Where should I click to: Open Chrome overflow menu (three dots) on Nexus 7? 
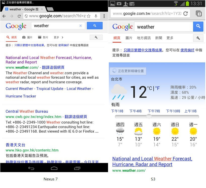click(x=104, y=16)
